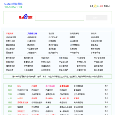
Task: Select the 新闻 category label
Action: [x=10, y=86]
